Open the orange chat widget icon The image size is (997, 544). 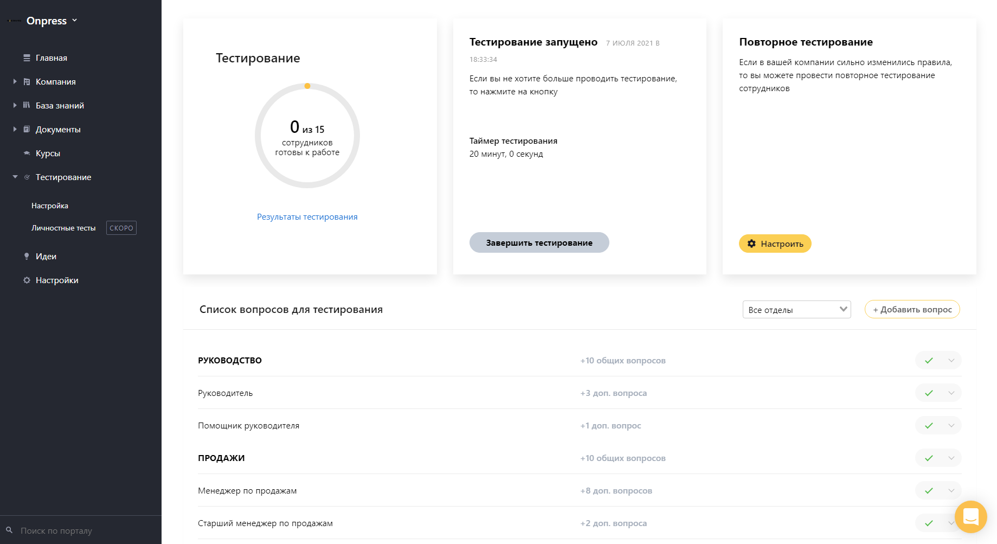[x=970, y=516]
